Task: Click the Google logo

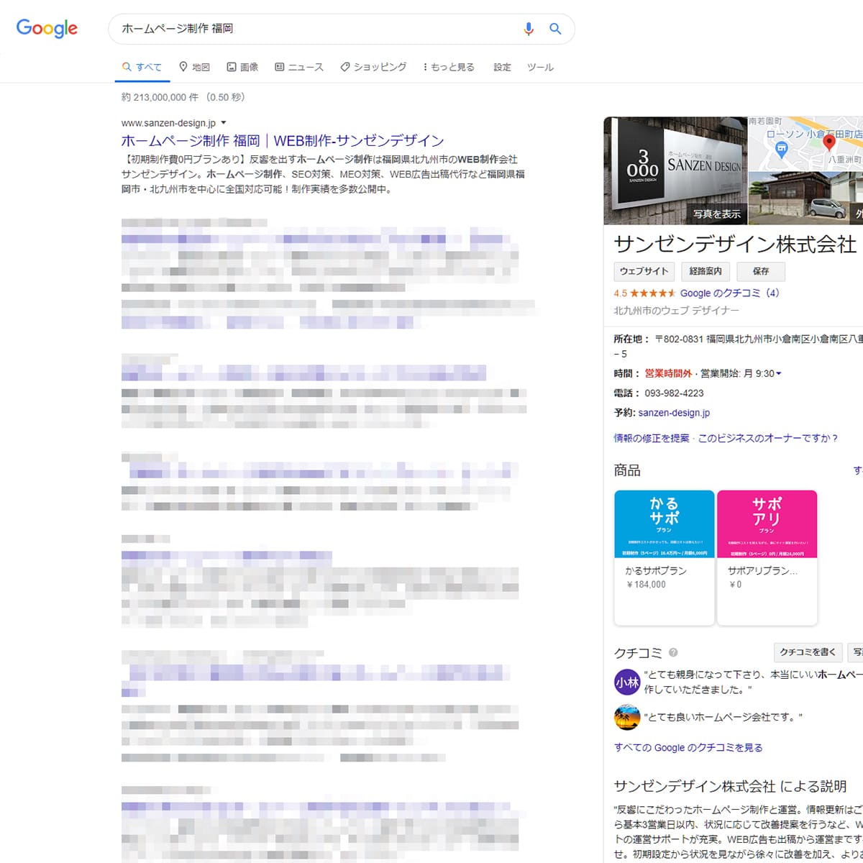Action: tap(47, 28)
